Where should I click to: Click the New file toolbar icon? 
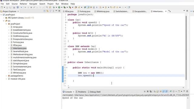tap(2, 7)
